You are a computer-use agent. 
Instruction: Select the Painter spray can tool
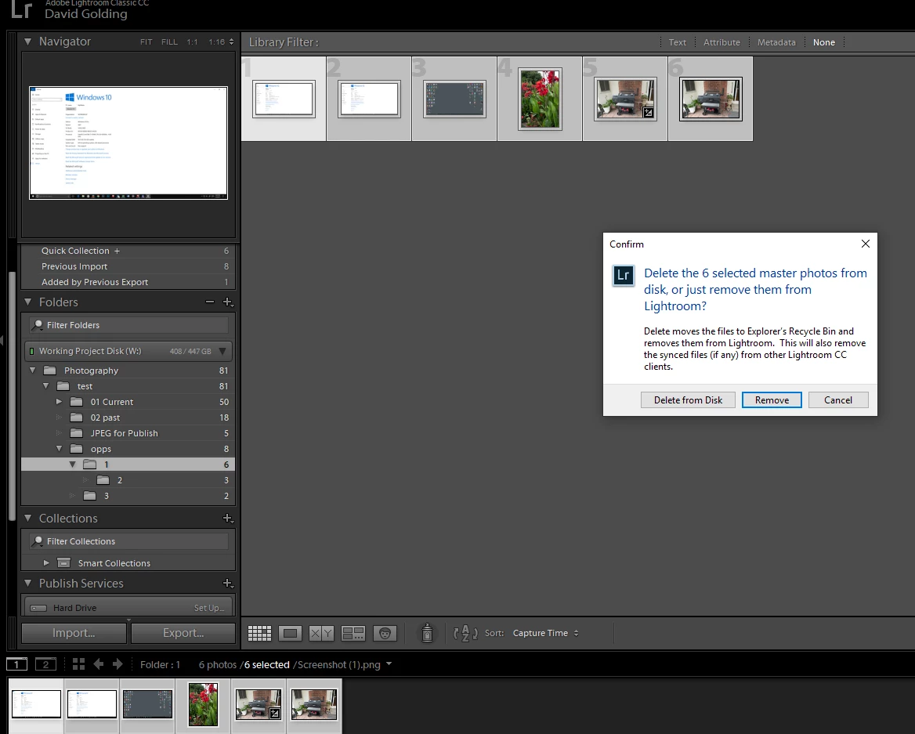pos(427,633)
